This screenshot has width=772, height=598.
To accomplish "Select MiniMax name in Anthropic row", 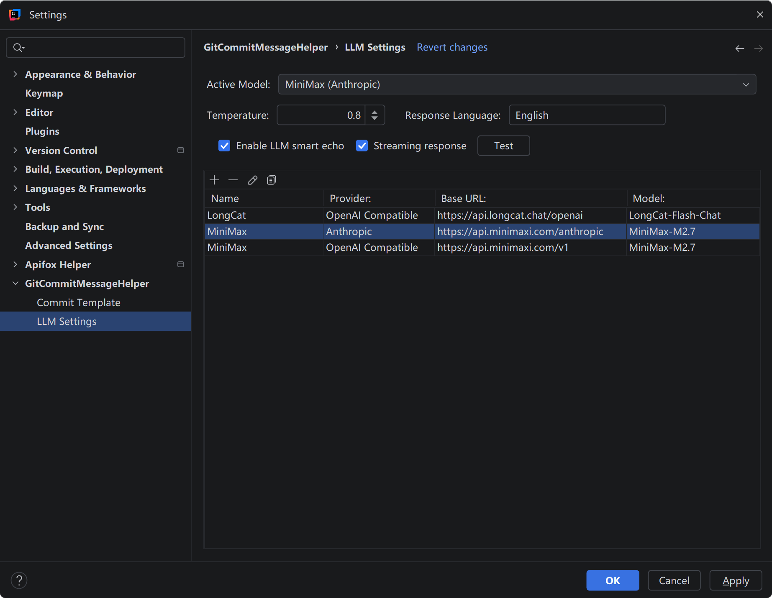I will (x=264, y=231).
